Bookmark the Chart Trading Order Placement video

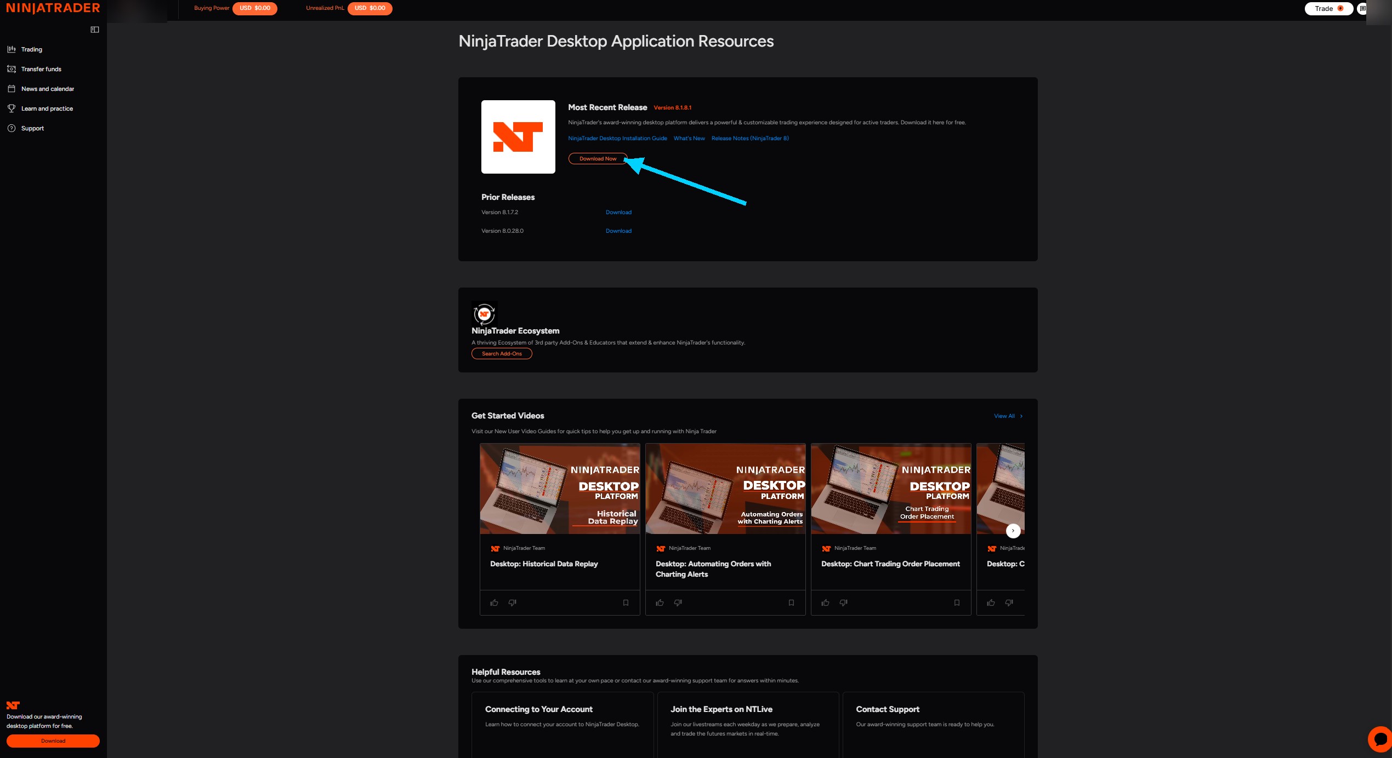point(957,602)
